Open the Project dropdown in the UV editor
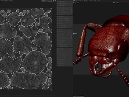Image resolution: width=129 pixels, height=97 pixels. tap(45, 1)
